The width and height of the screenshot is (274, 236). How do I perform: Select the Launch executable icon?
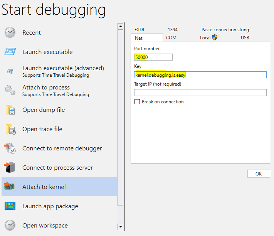(10, 52)
